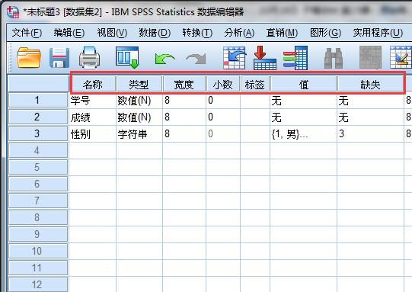Click the 宽度 column header
412x292 pixels.
184,84
